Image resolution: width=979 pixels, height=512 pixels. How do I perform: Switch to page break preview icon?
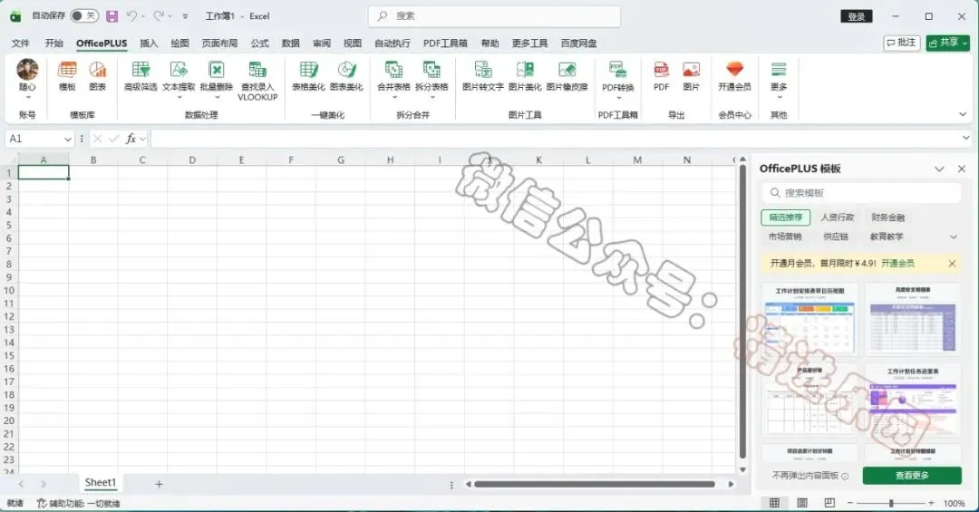[829, 503]
